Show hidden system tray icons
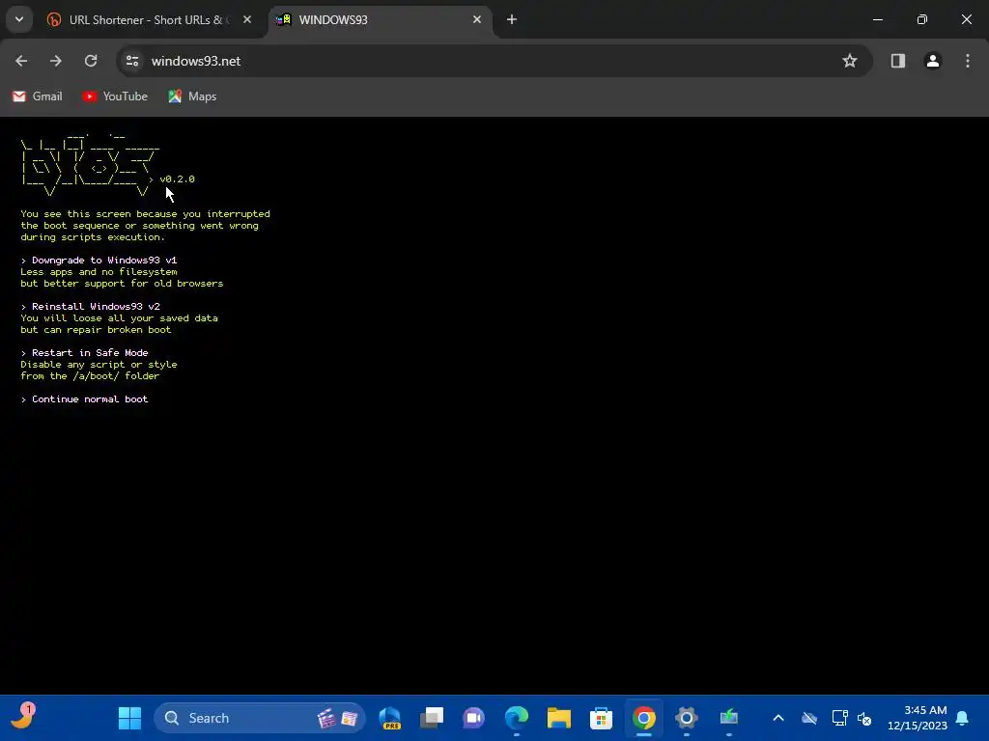The width and height of the screenshot is (989, 741). click(x=778, y=718)
